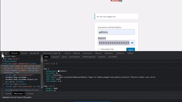Screen dimensions: 182x102
Task: Open the Lighthouse tab
Action: point(120,53)
